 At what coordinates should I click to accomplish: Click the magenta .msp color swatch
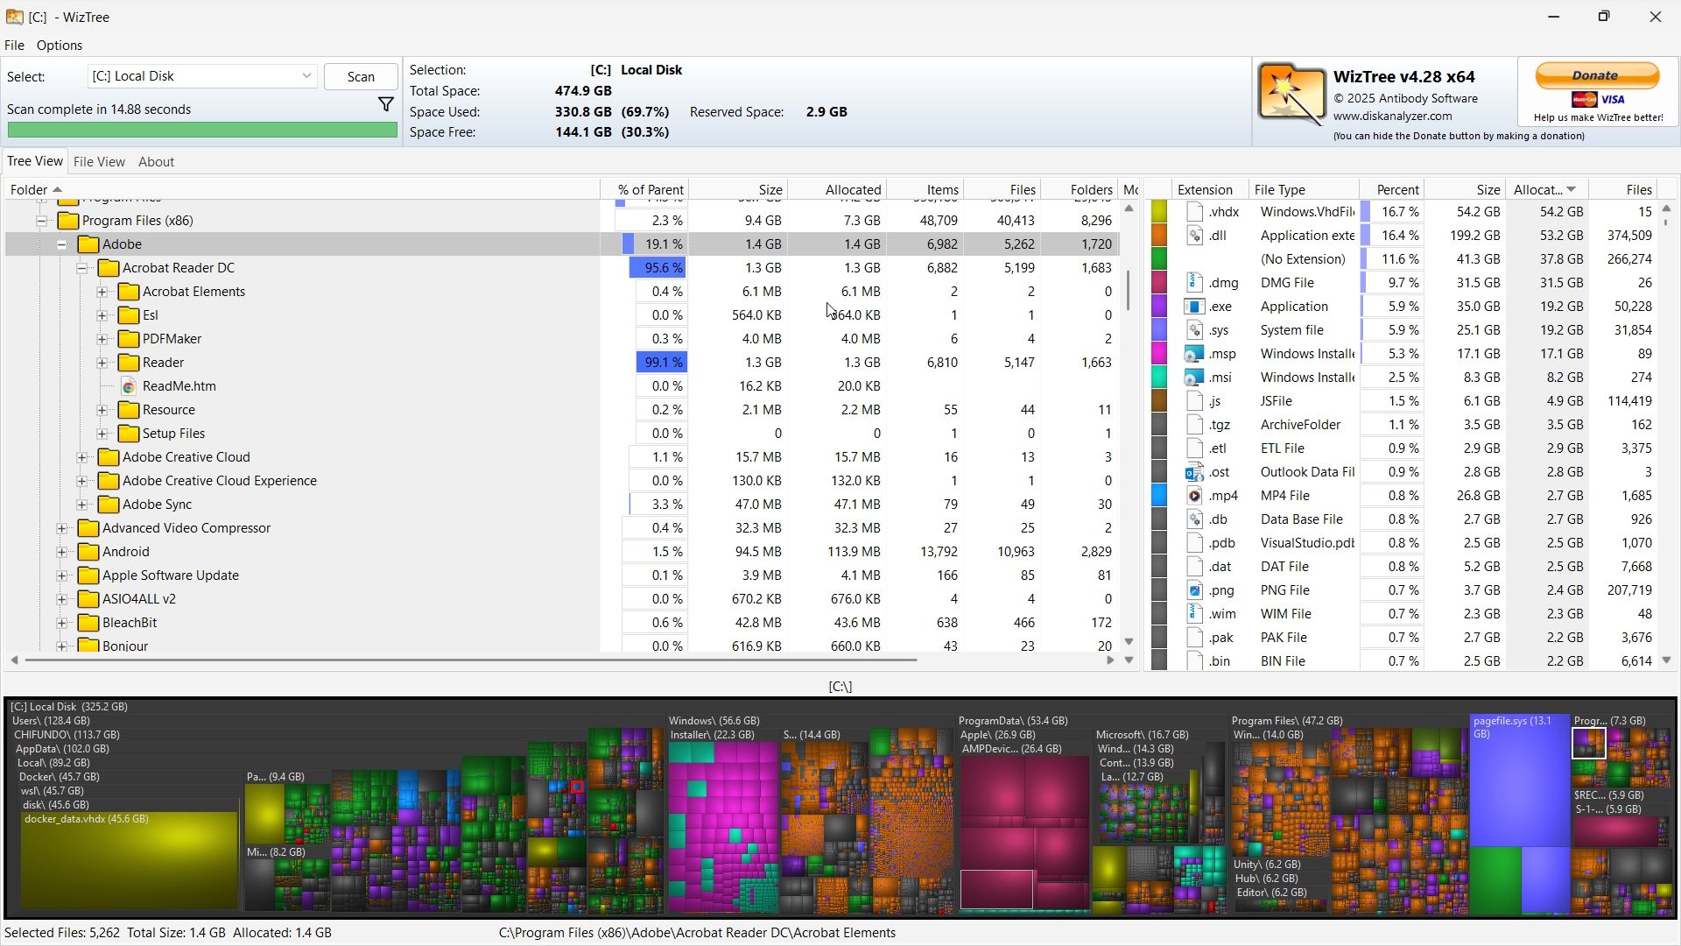click(1159, 354)
